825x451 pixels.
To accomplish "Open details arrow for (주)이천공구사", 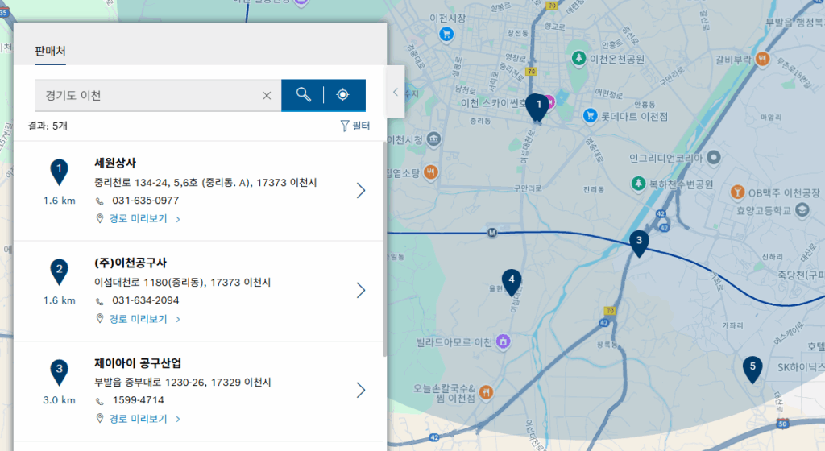I will click(x=360, y=290).
